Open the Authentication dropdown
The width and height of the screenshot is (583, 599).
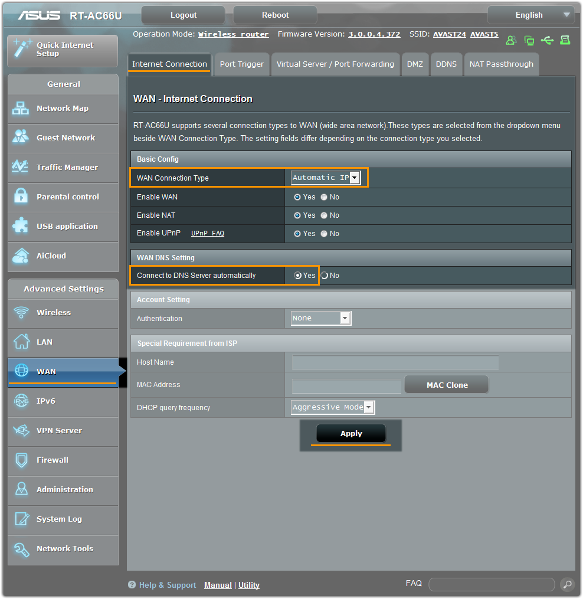(x=321, y=318)
